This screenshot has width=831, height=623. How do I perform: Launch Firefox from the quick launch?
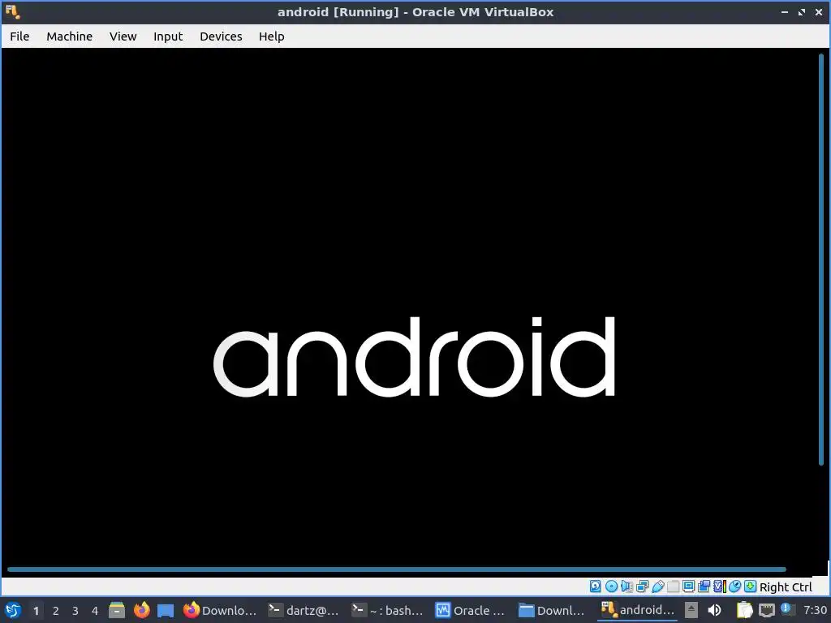click(141, 611)
